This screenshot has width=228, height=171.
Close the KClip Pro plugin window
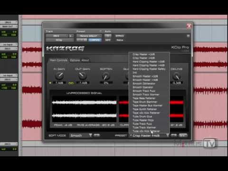point(189,26)
